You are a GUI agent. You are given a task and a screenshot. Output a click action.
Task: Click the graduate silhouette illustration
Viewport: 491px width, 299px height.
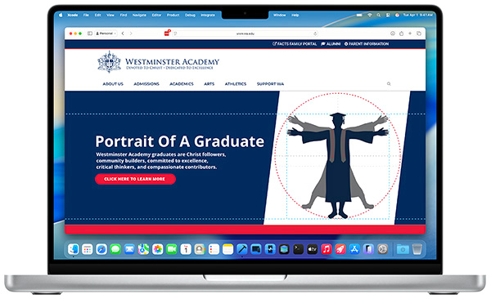point(338,165)
